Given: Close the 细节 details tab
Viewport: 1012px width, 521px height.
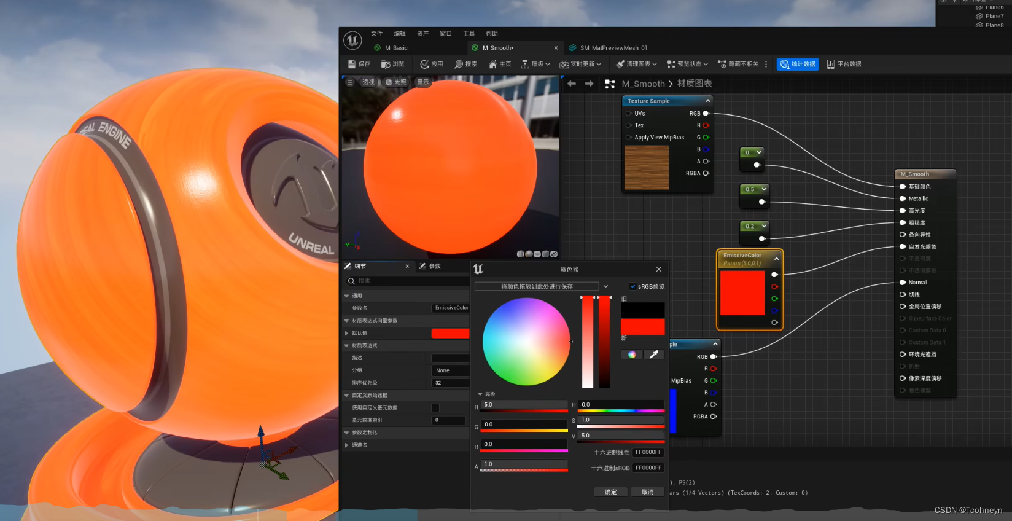Looking at the screenshot, I should tap(407, 266).
